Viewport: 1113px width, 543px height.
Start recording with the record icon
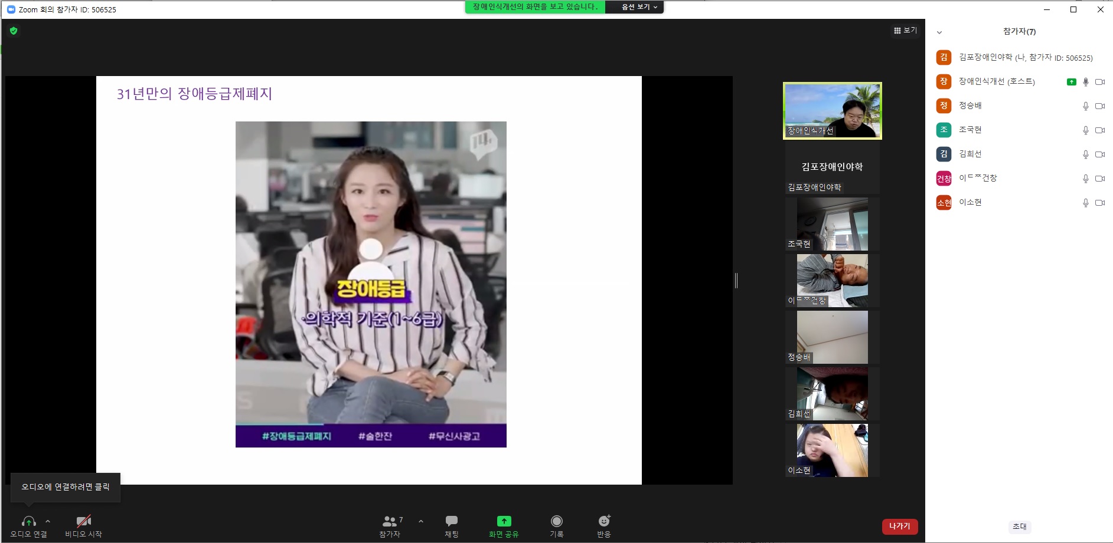pos(557,521)
